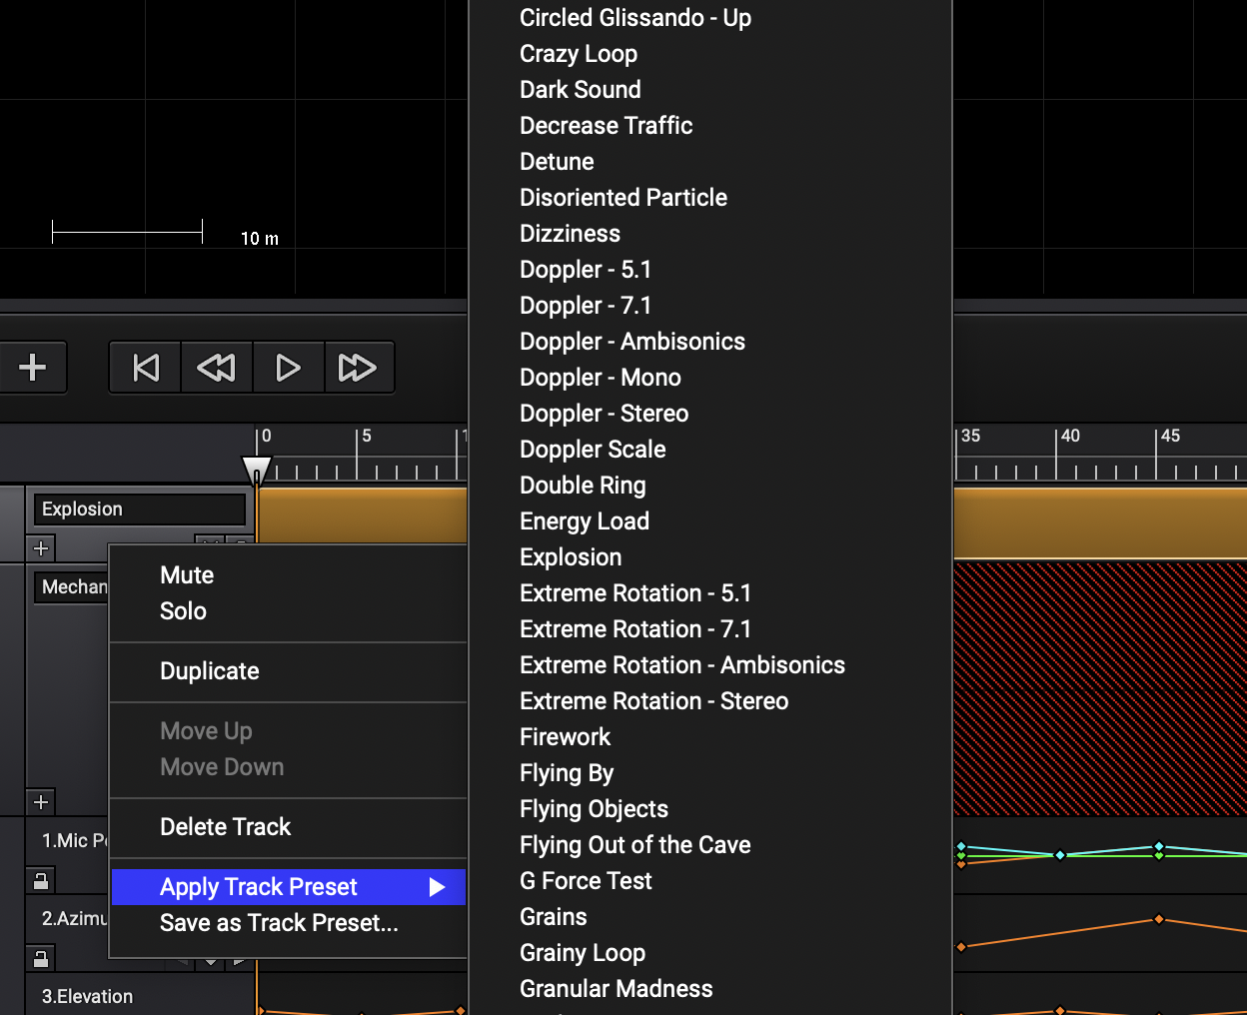Mute the track via the context menu
Image resolution: width=1247 pixels, height=1015 pixels.
click(186, 574)
